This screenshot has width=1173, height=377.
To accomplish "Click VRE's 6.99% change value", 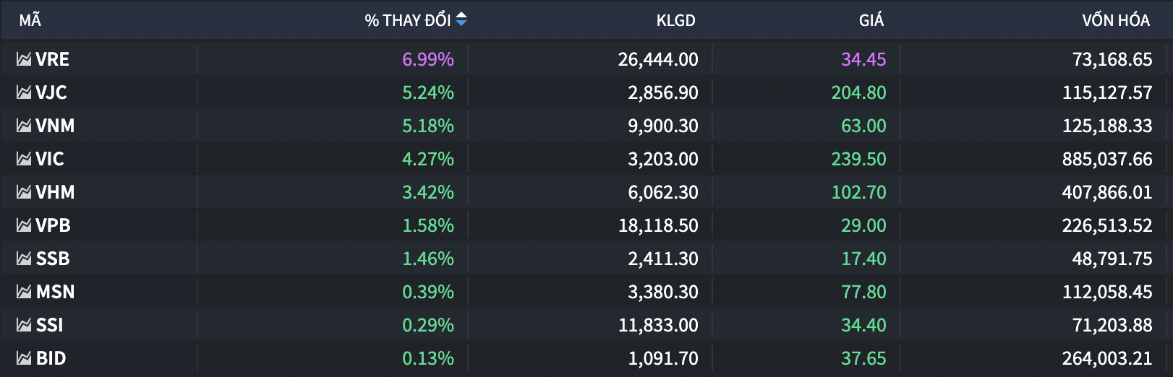I will tap(427, 59).
